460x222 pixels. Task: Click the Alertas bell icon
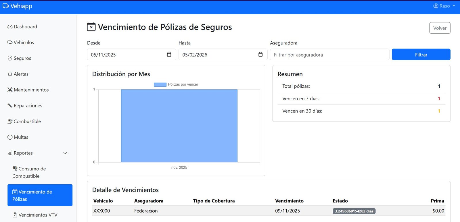[x=10, y=74]
